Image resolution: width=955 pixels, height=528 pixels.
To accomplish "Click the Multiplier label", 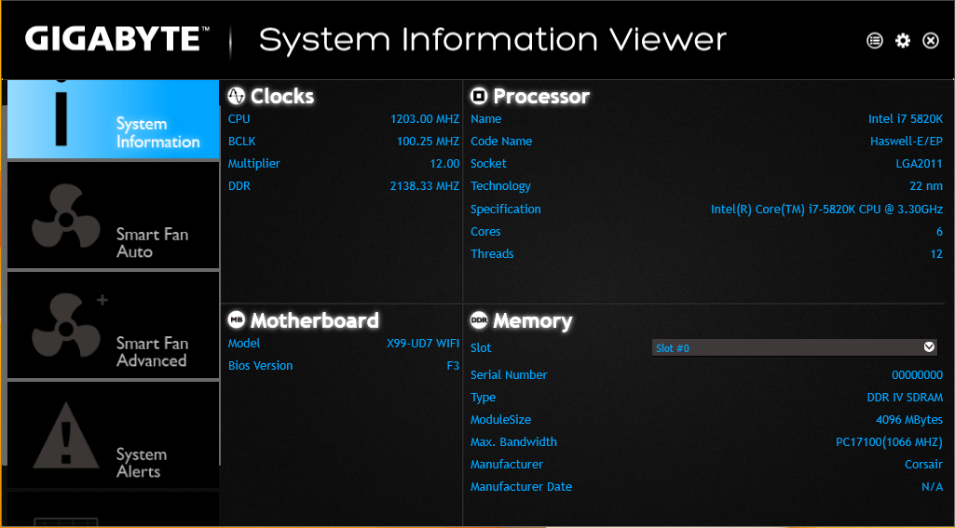I will pyautogui.click(x=254, y=164).
